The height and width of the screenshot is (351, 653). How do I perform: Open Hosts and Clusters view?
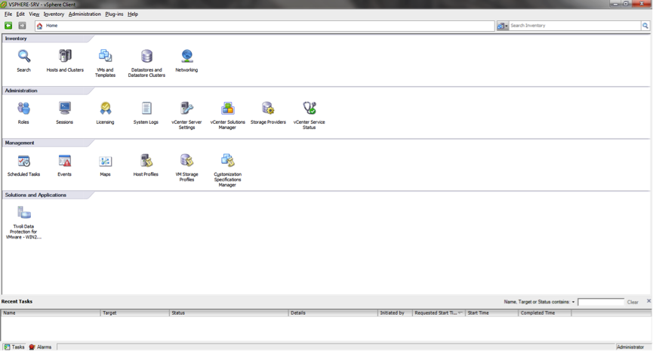coord(65,56)
